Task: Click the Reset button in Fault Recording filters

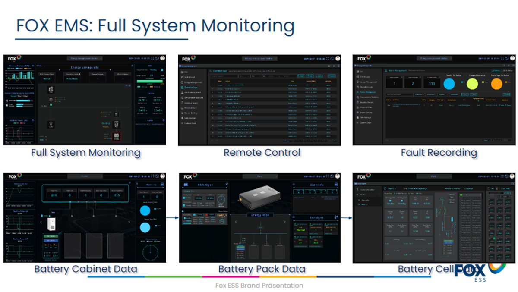Action: click(474, 94)
